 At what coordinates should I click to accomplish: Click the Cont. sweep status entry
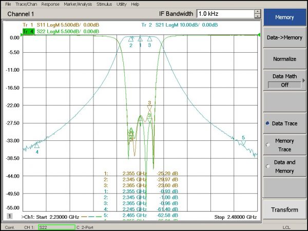click(x=10, y=227)
